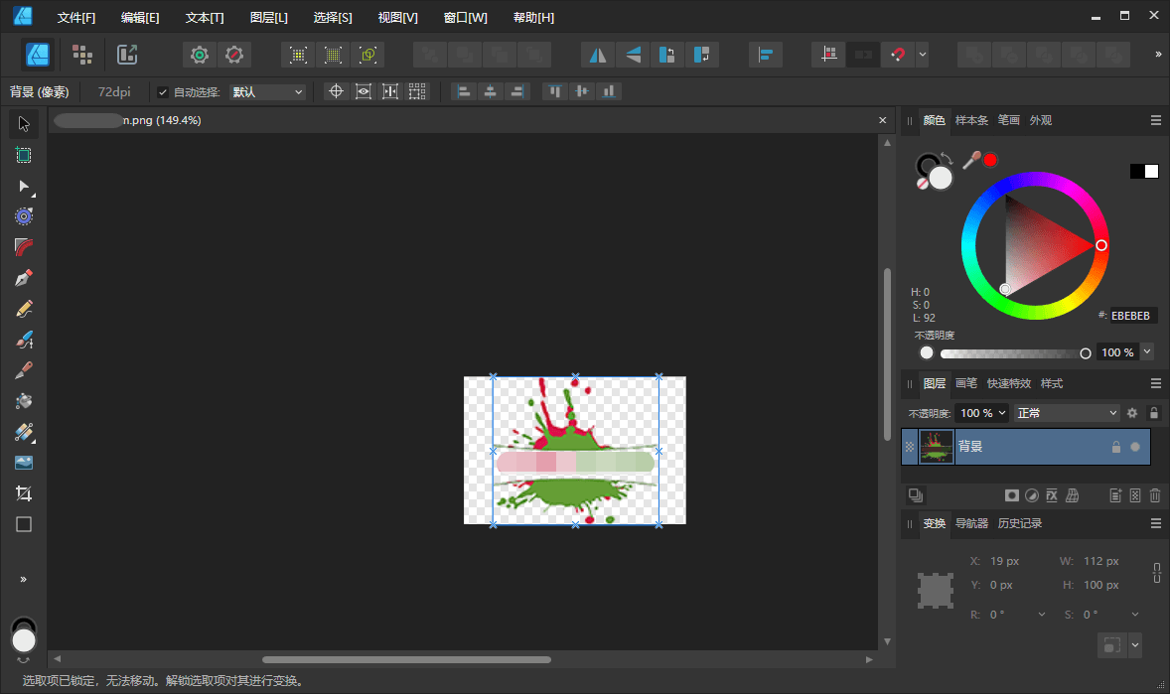The image size is (1170, 694).
Task: Select the Pen tool
Action: point(24,277)
